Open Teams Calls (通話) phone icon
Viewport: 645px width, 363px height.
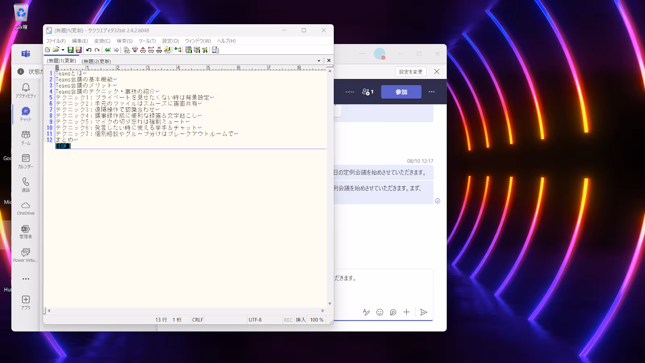[x=26, y=185]
